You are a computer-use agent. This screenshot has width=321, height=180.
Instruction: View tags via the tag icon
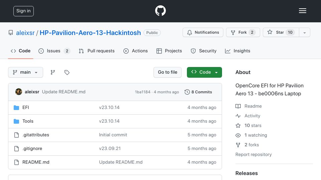(67, 72)
